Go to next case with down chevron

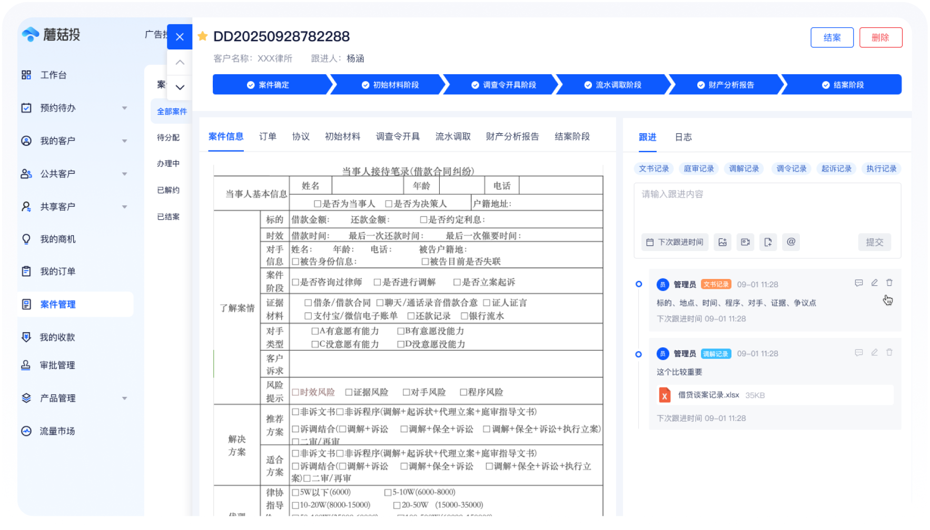(180, 87)
